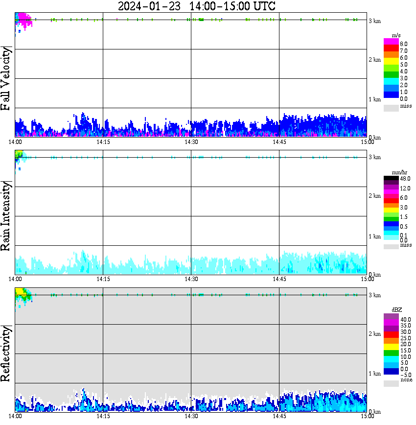This screenshot has height=425, width=416.
Task: Click '14:00' under the Reflectivity plot
Action: click(x=15, y=416)
